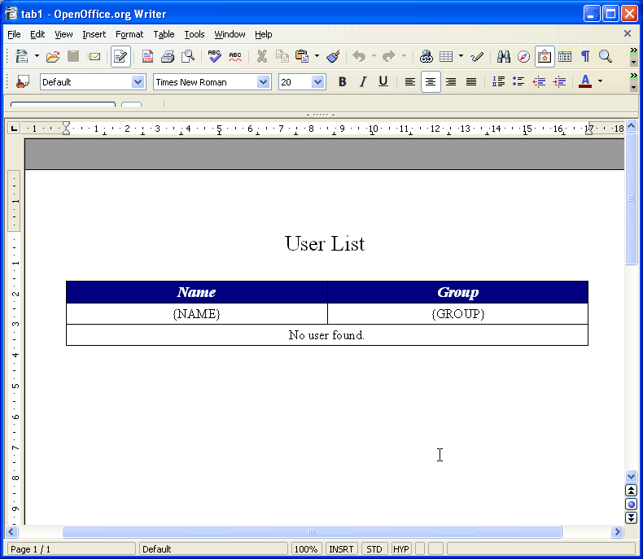This screenshot has height=559, width=643.
Task: Toggle Italic formatting
Action: pos(363,82)
